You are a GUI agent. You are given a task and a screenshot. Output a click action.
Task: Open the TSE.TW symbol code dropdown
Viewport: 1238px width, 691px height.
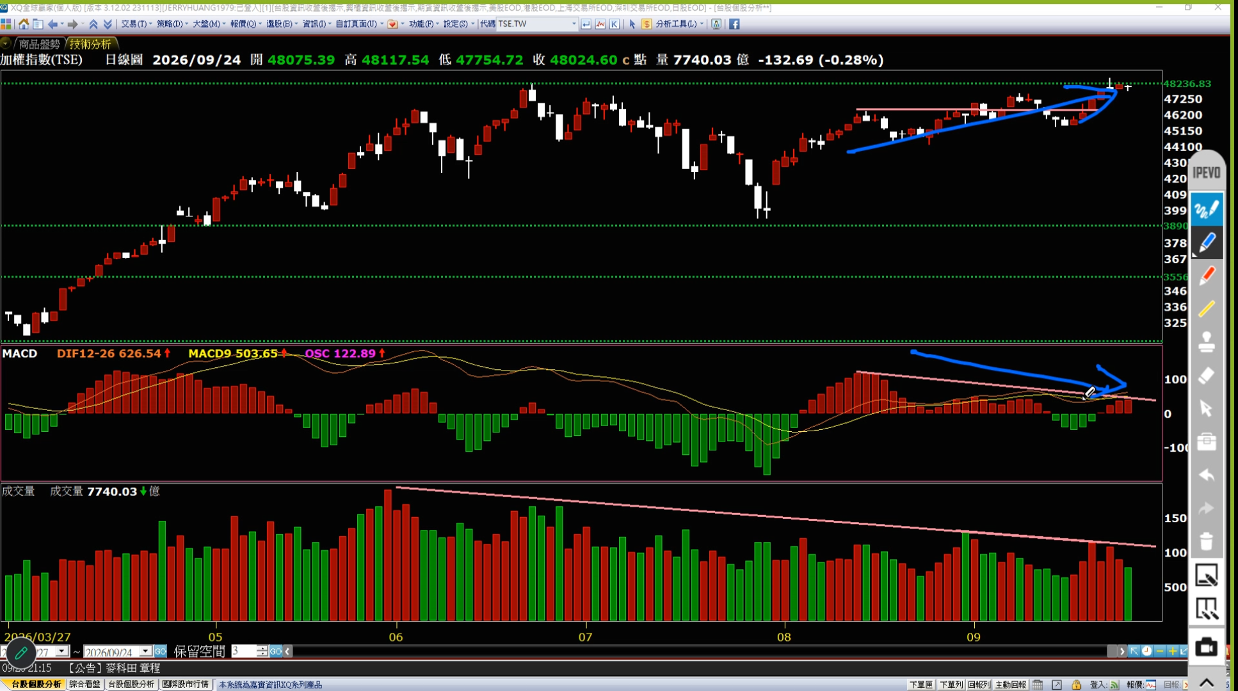[x=574, y=24]
